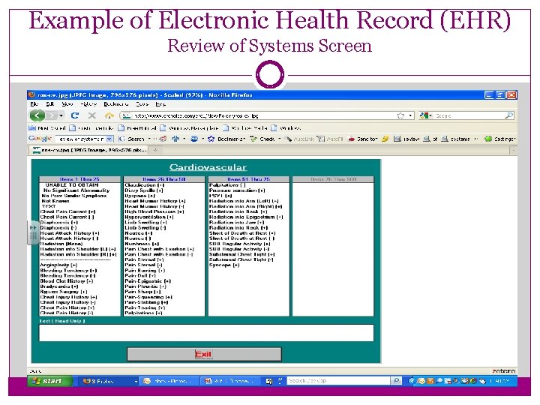Image resolution: width=540 pixels, height=405 pixels.
Task: Click the desktop search magnifier in taskbar
Action: tap(396, 380)
